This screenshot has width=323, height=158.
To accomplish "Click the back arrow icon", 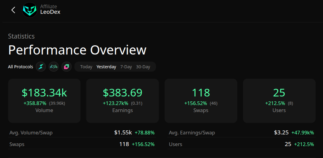I will (13, 10).
